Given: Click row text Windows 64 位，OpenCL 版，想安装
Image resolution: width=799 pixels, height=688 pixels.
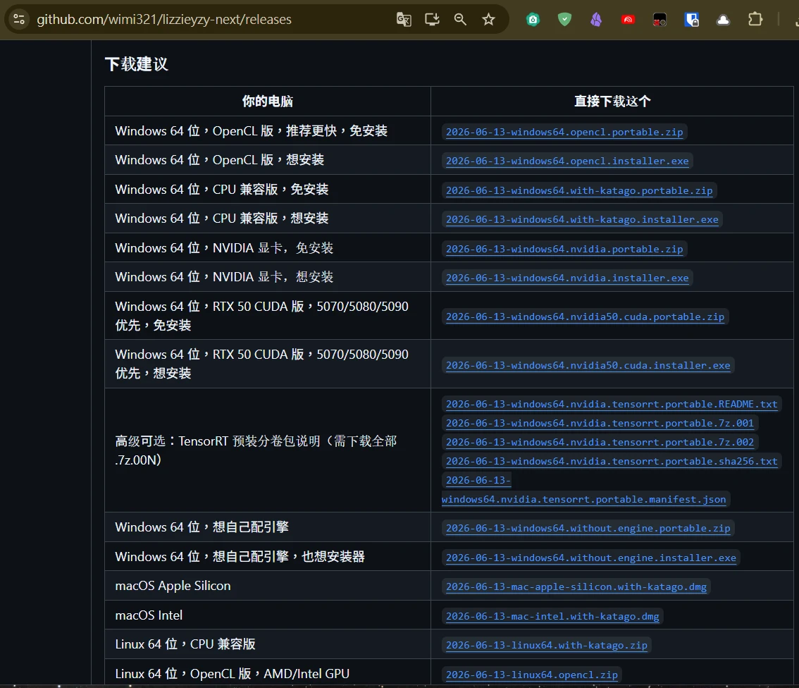Looking at the screenshot, I should pyautogui.click(x=220, y=160).
